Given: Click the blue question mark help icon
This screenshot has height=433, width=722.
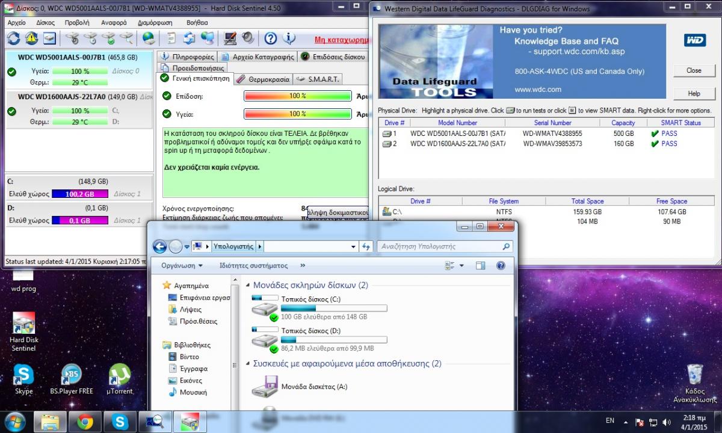Looking at the screenshot, I should 271,38.
